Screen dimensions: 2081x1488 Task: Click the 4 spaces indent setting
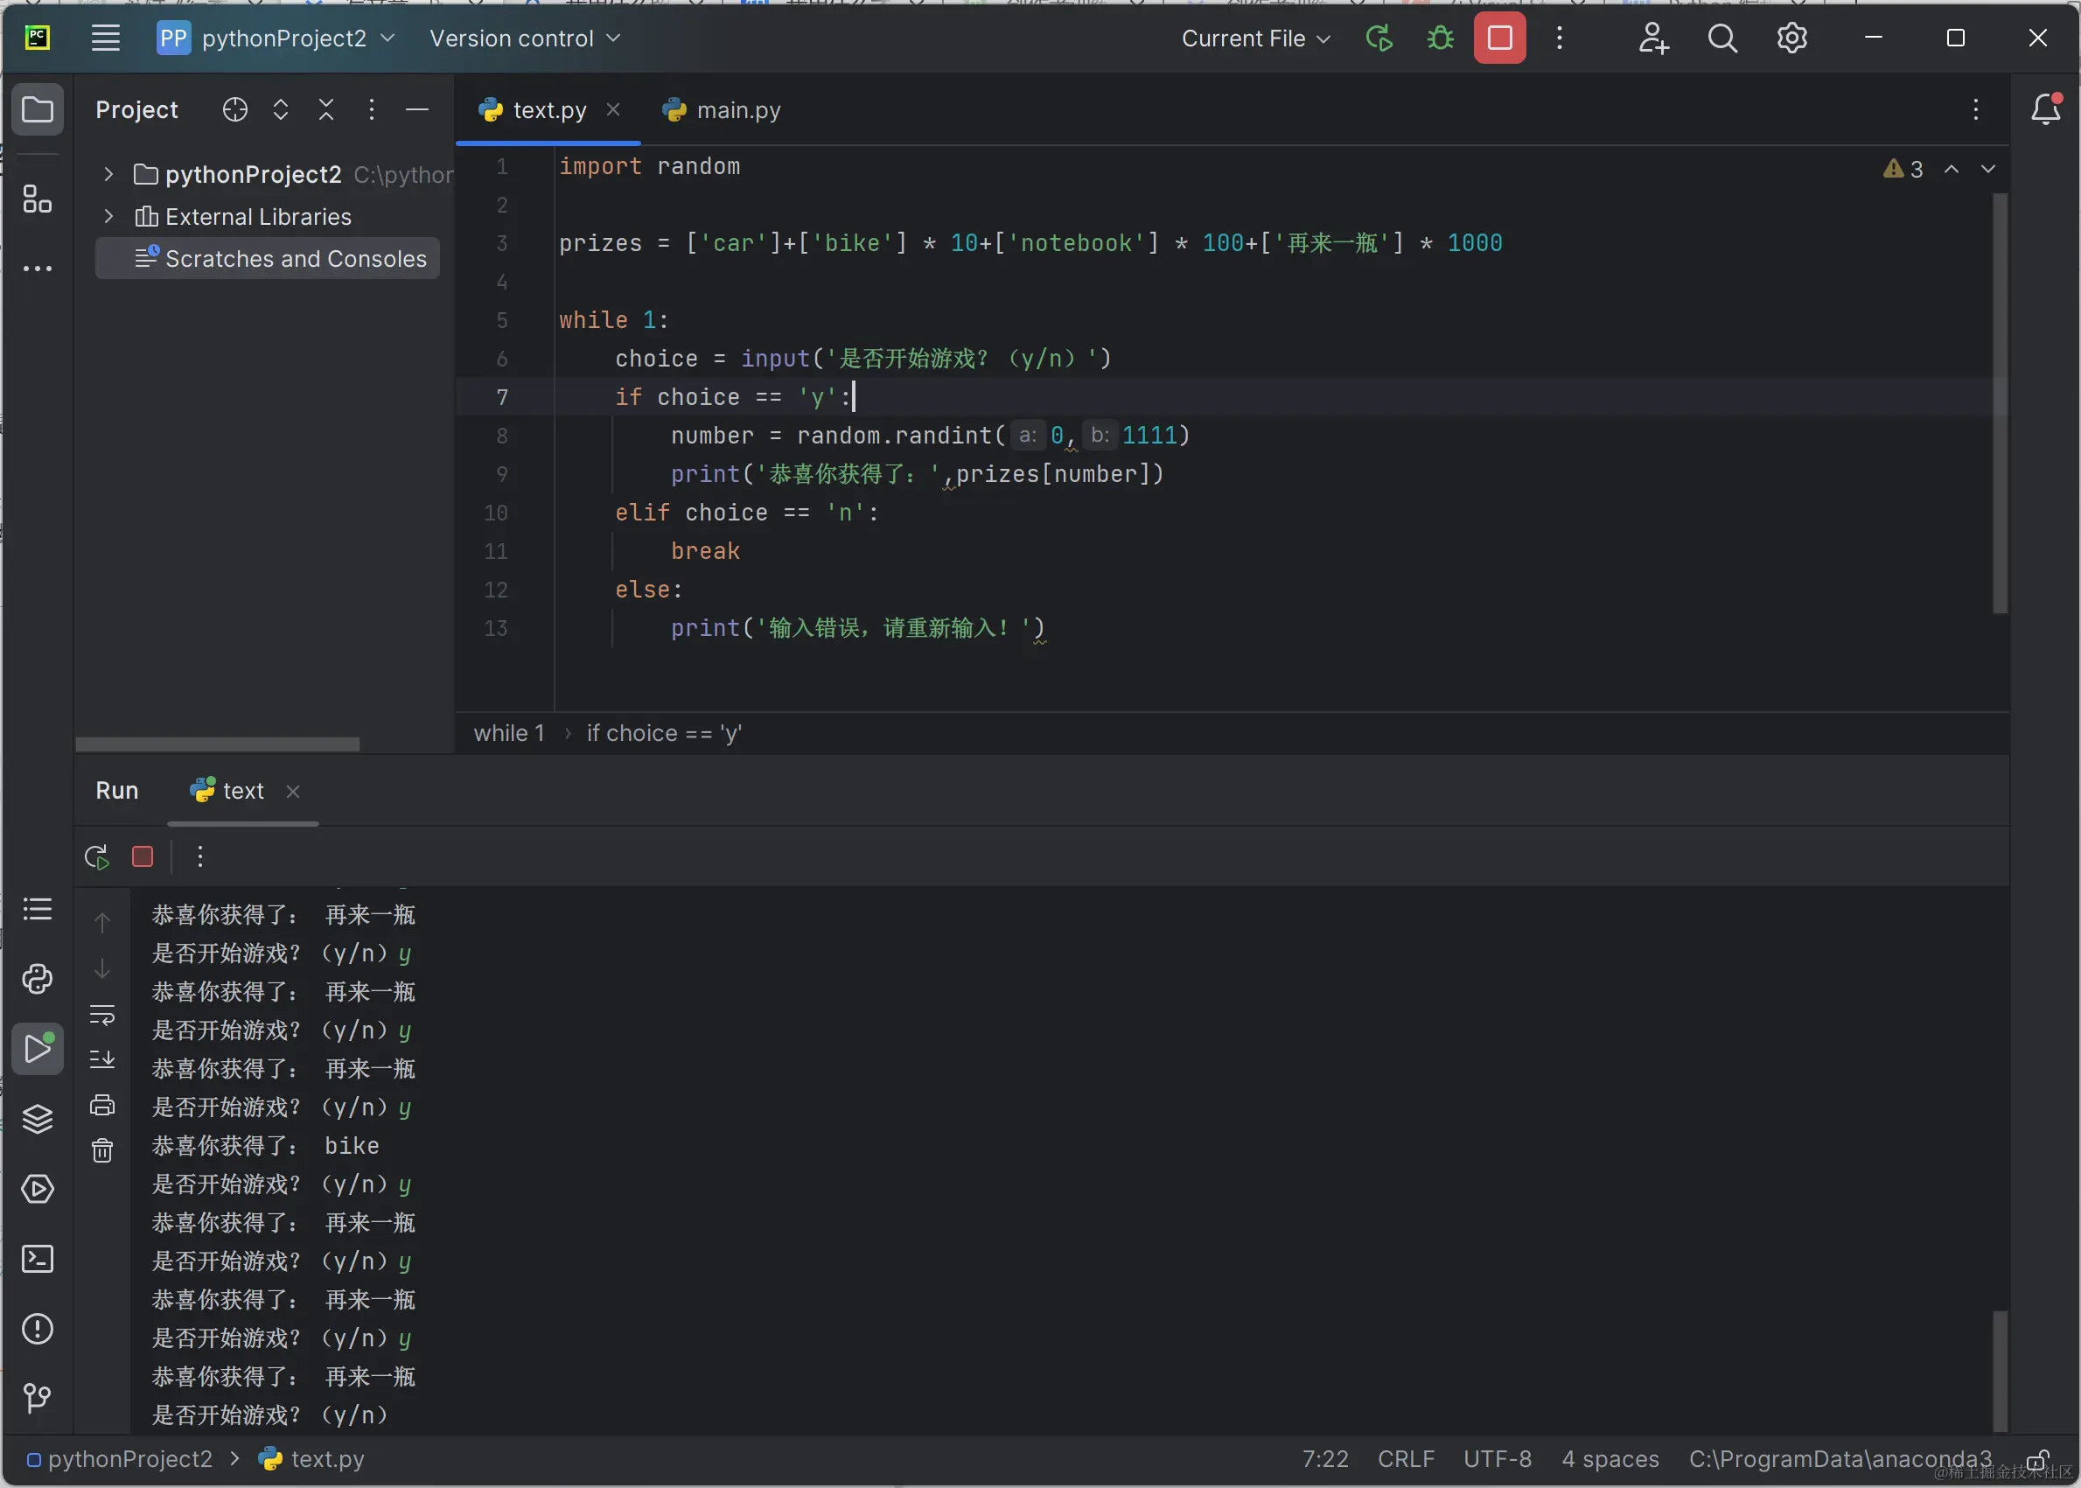point(1610,1458)
